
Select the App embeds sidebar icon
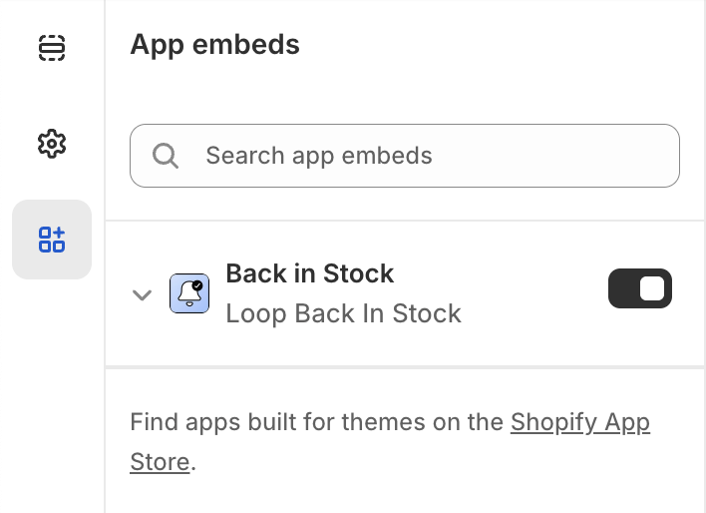(52, 240)
